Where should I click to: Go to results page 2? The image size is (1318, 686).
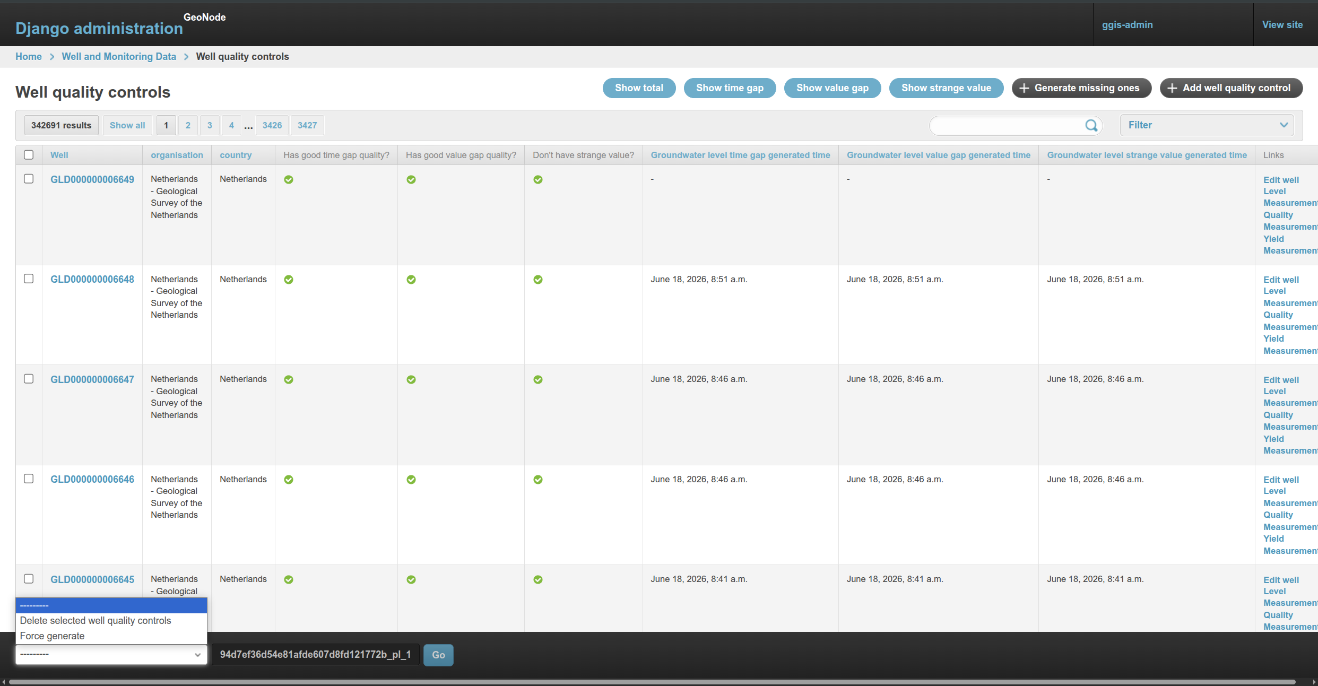point(188,125)
